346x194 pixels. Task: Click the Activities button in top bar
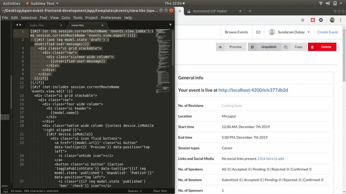(12, 3)
